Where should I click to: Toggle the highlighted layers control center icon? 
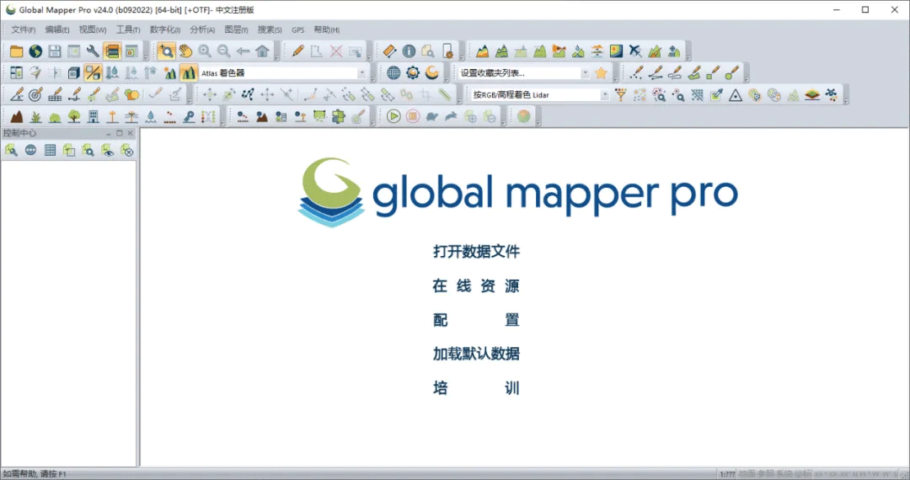coord(112,51)
